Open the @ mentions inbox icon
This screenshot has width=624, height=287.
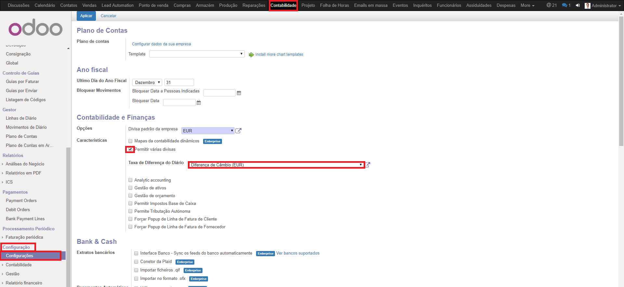[551, 5]
